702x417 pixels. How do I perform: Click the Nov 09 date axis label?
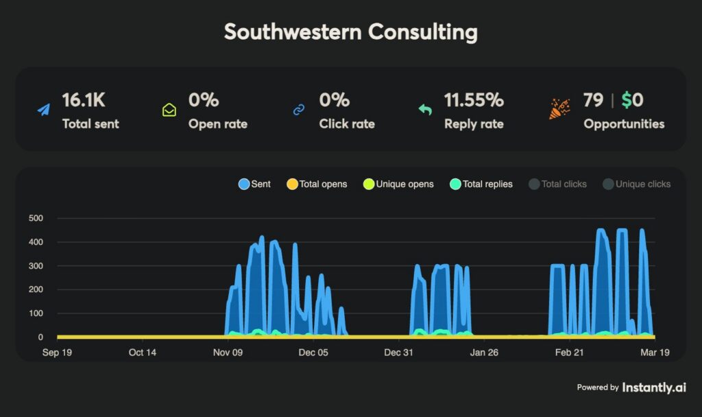click(x=228, y=353)
